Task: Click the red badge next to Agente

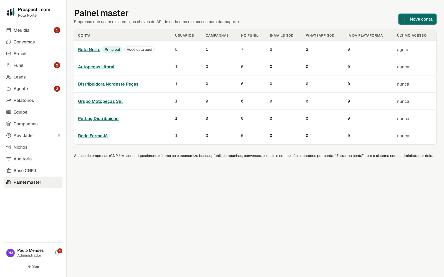Action: pos(57,89)
